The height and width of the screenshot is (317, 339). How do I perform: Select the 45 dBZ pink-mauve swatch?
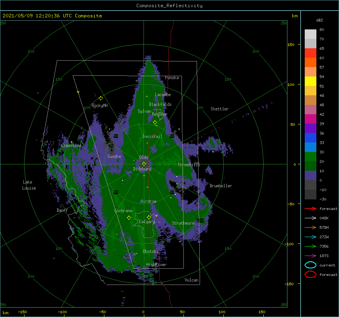[310, 109]
